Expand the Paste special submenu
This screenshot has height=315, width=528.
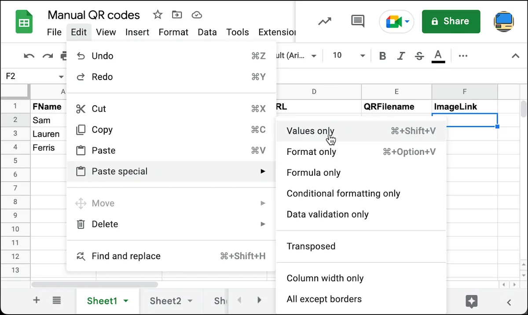(x=171, y=172)
